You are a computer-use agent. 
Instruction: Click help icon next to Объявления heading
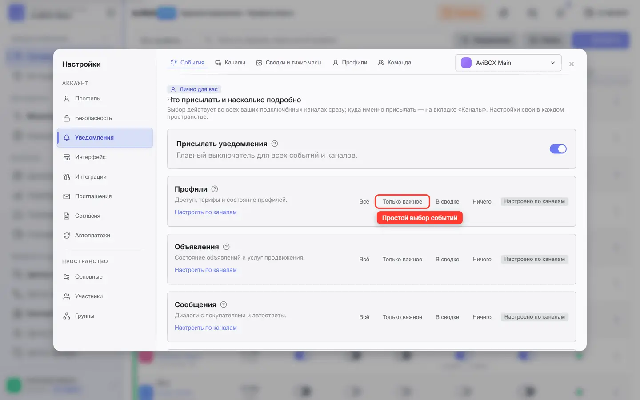226,247
